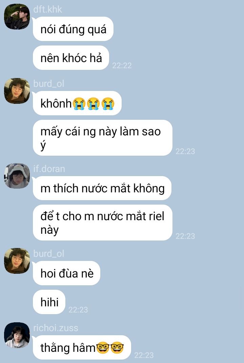Viewport: 244px width, 363px height.
Task: Click the username richoi.zuss
Action: coord(56,328)
